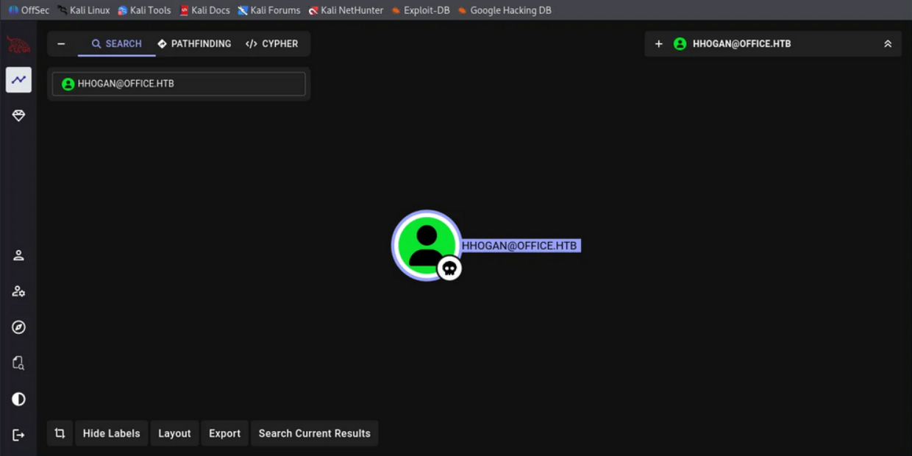Switch to the PATHFINDING tab
This screenshot has width=912, height=456.
click(x=193, y=43)
